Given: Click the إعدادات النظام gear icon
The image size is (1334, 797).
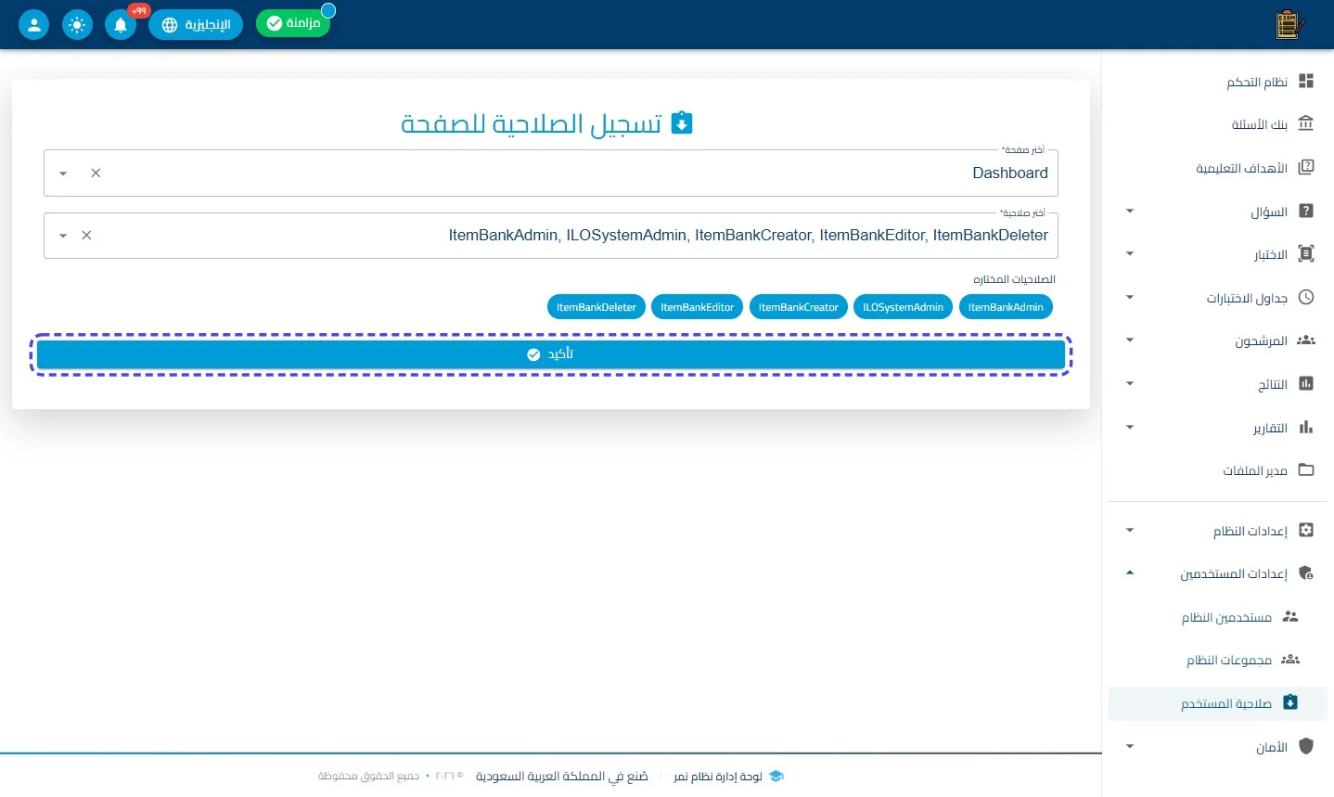Looking at the screenshot, I should [x=1306, y=531].
